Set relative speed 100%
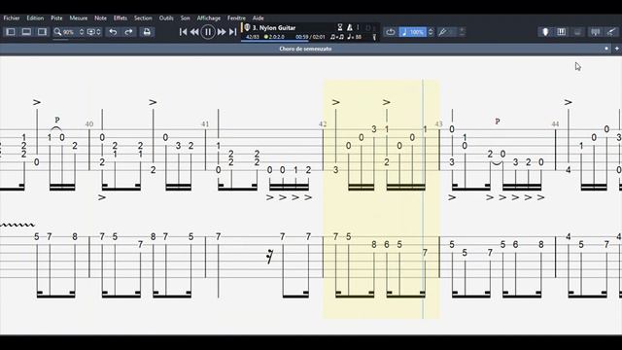Viewport: 622px width, 350px height. 412,32
